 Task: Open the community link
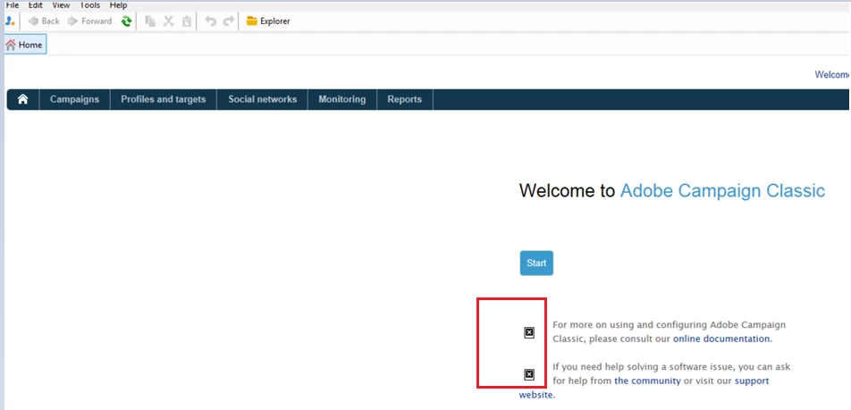[647, 381]
